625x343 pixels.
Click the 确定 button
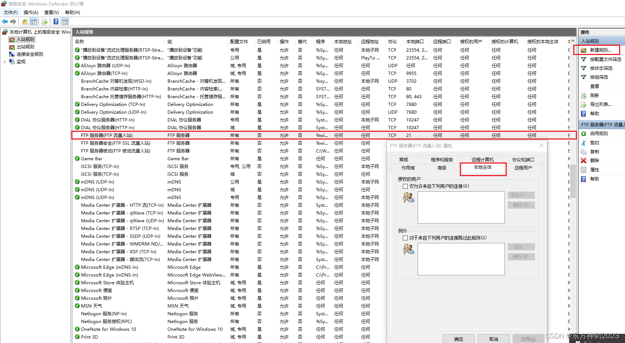coord(459,339)
